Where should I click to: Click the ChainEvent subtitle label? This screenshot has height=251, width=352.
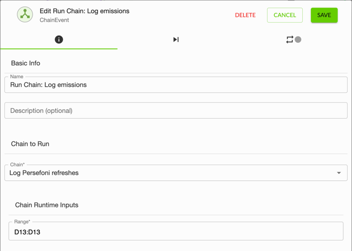[x=54, y=20]
